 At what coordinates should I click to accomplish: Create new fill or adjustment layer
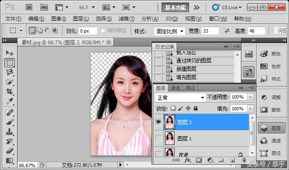click(x=210, y=160)
